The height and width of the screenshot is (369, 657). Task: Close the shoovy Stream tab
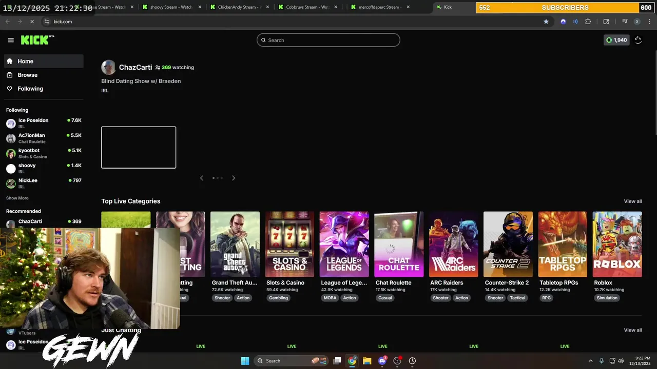tap(200, 7)
